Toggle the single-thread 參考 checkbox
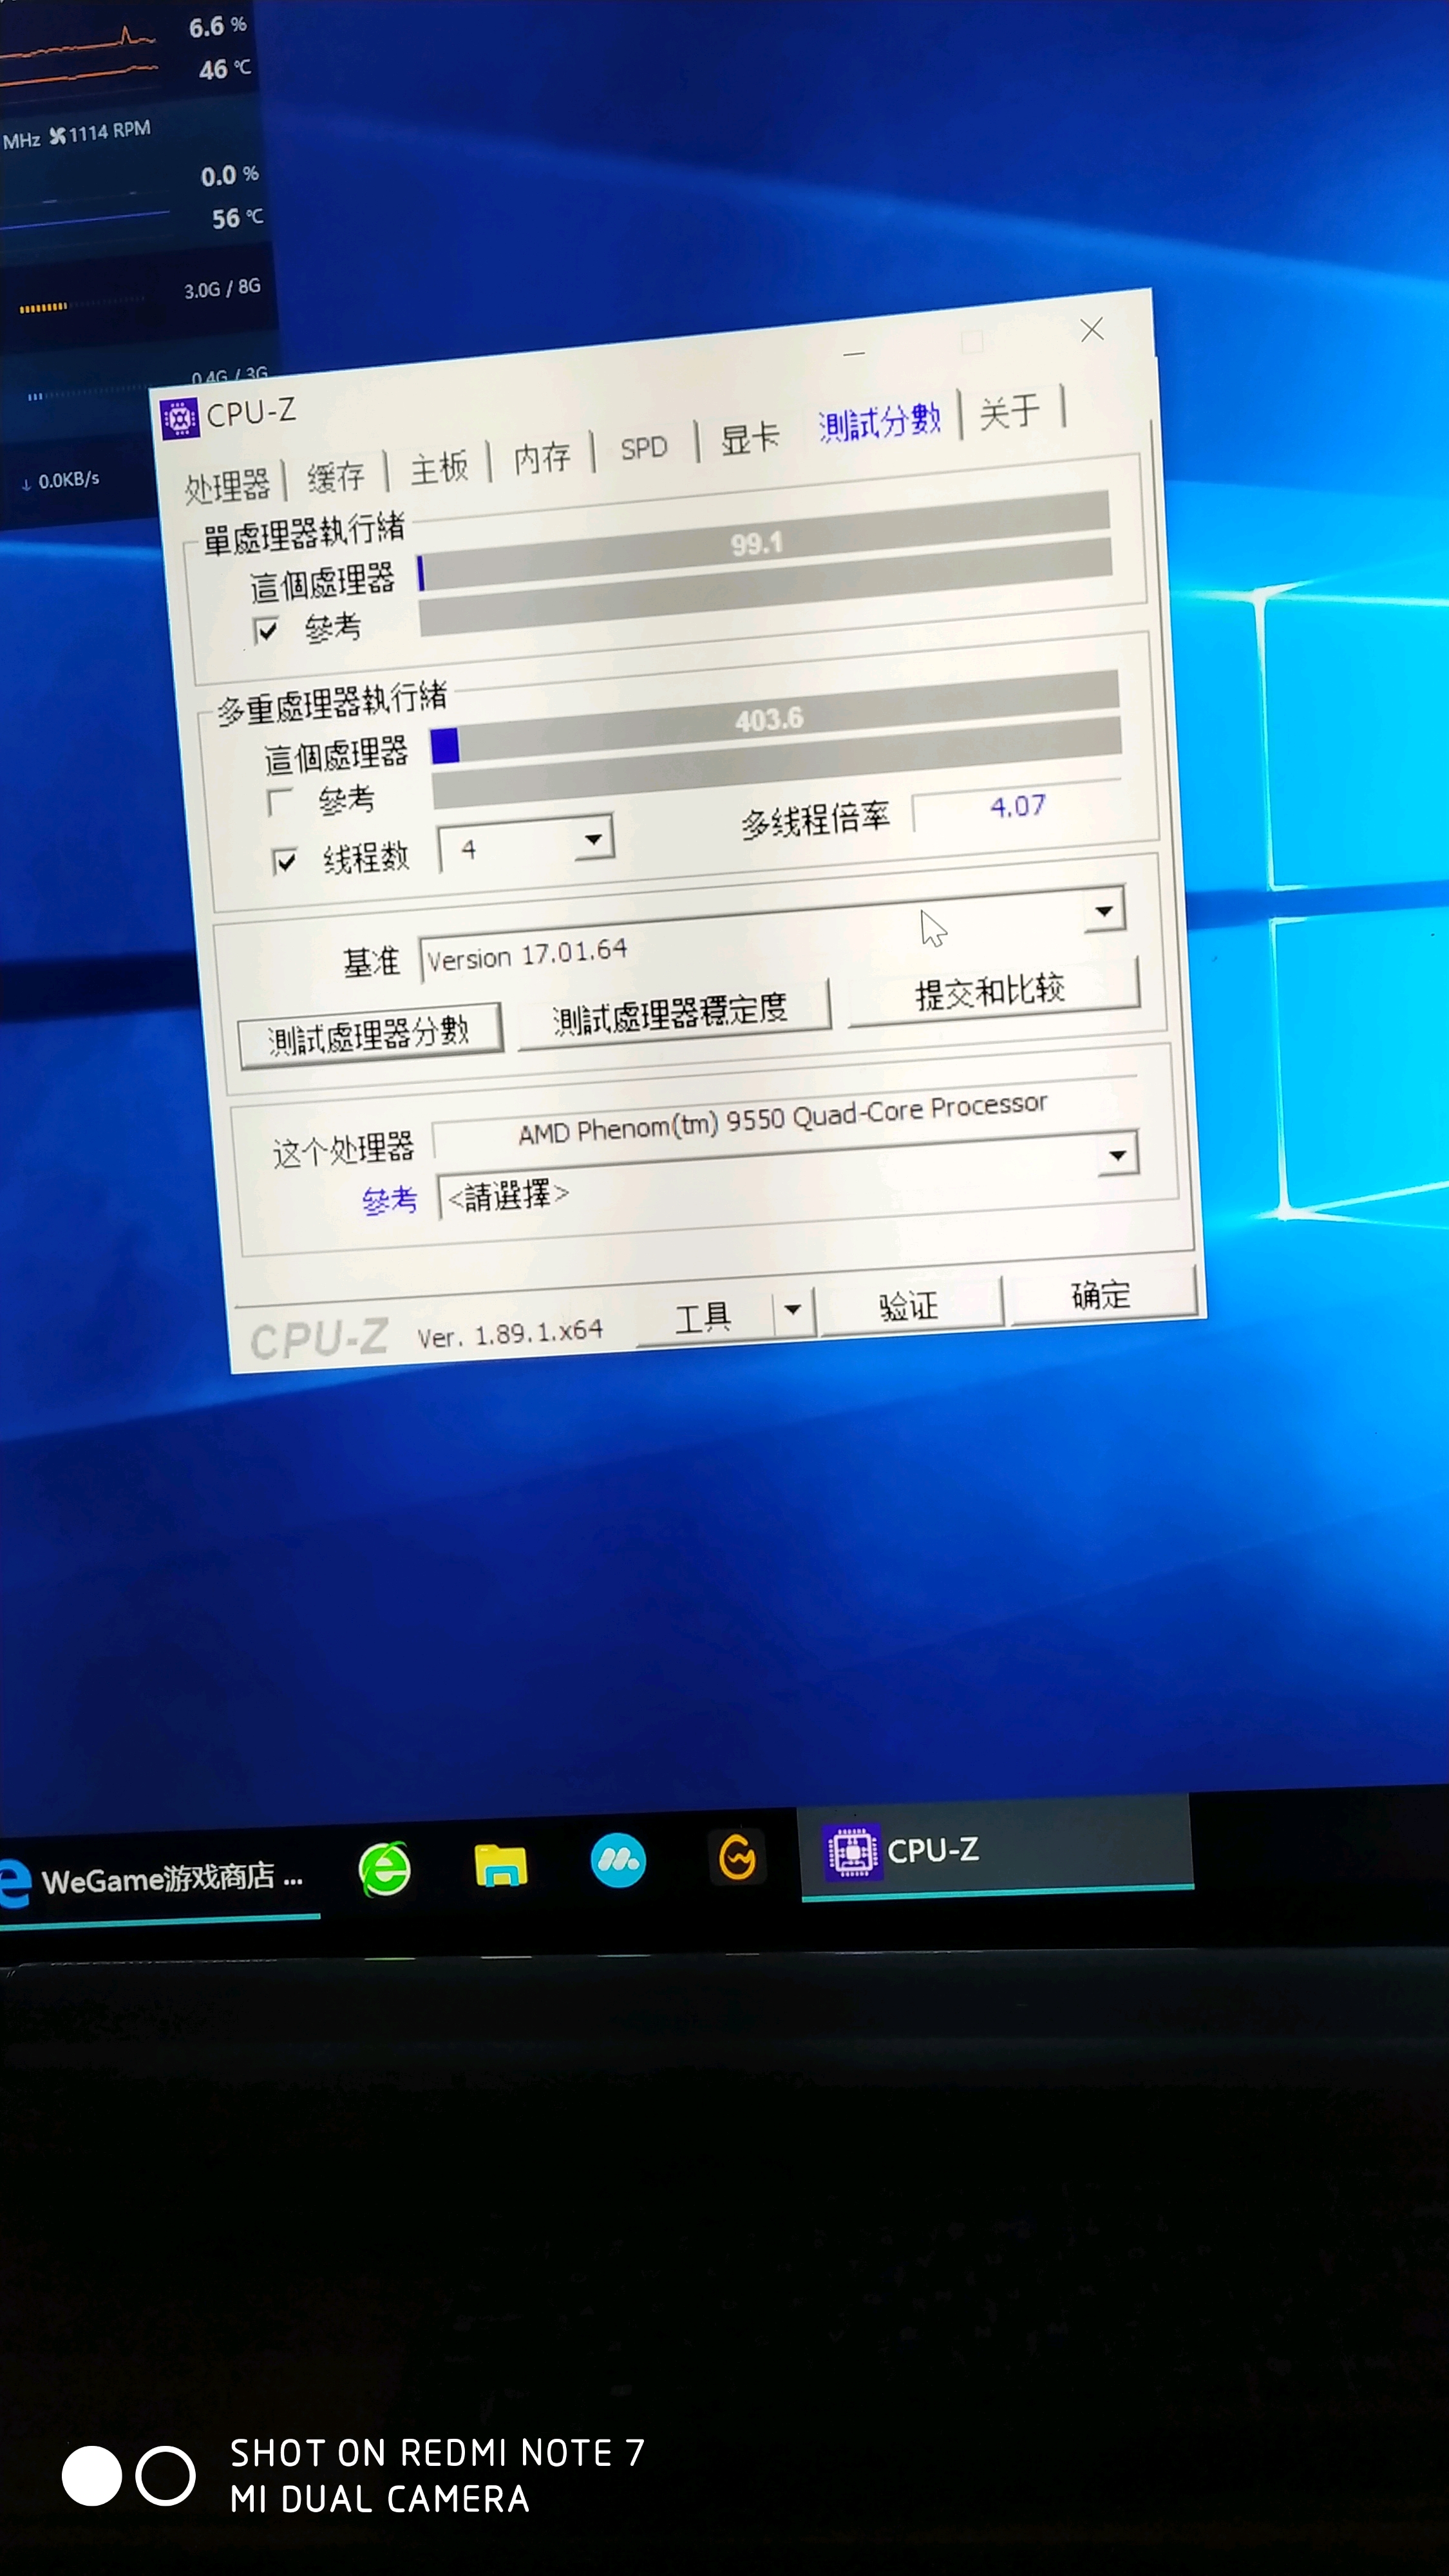This screenshot has height=2576, width=1449. point(267,631)
